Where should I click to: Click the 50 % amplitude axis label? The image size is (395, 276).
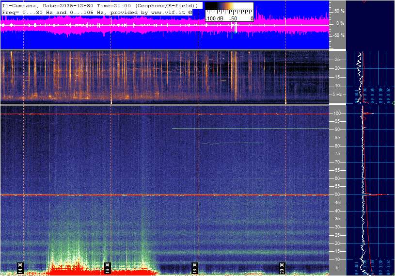pyautogui.click(x=339, y=11)
